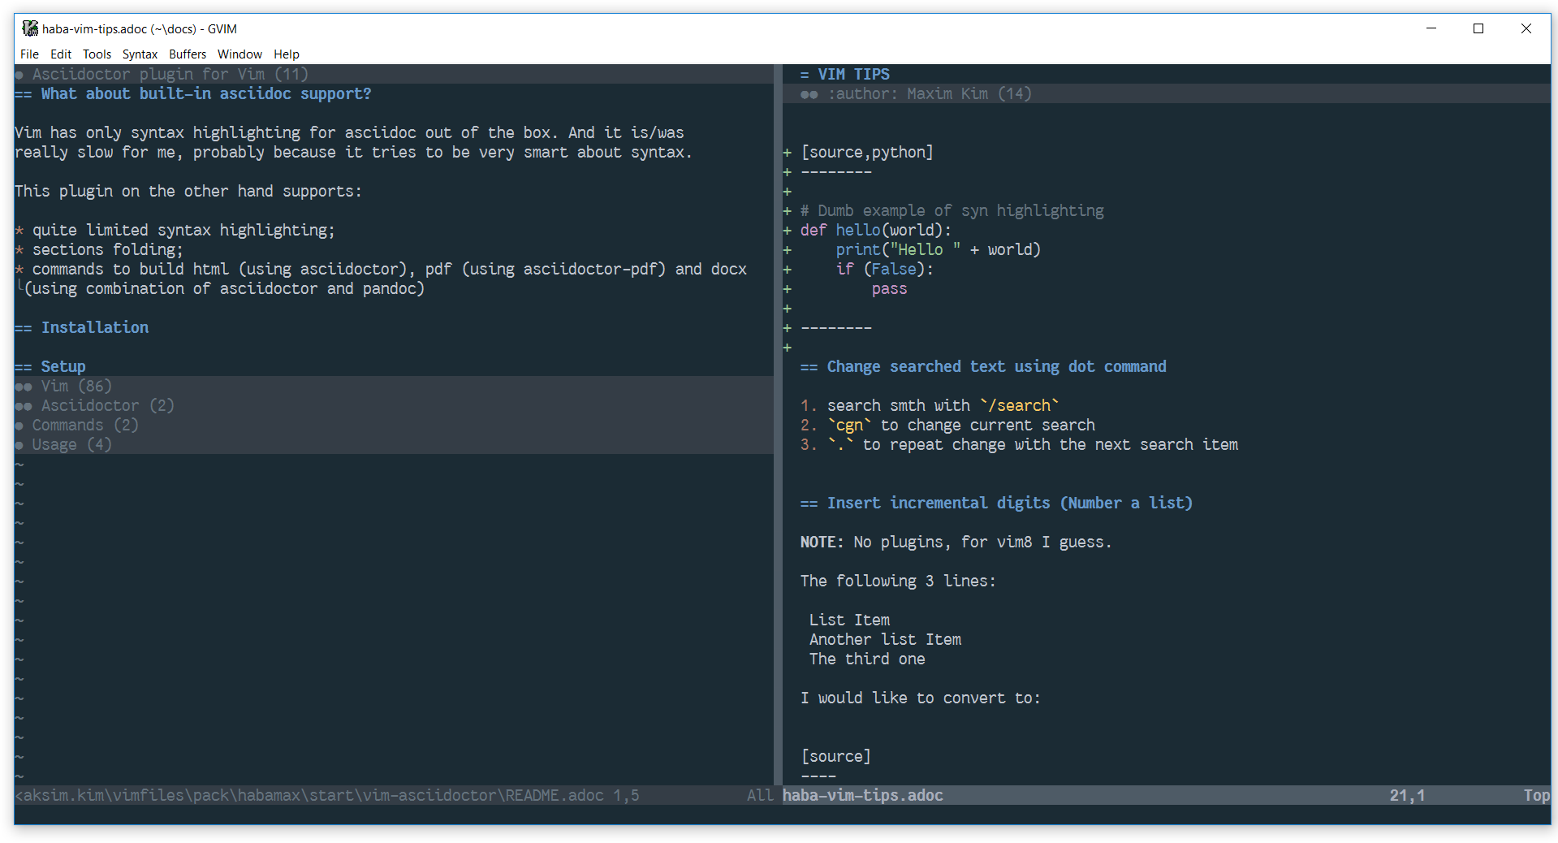Expand folded ':author: Maxim Kim (14)' line
Viewport: 1558px width, 843px height.
(x=1166, y=93)
